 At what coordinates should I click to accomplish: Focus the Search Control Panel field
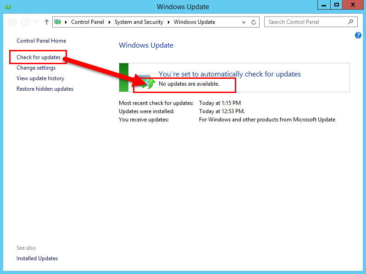(x=311, y=22)
